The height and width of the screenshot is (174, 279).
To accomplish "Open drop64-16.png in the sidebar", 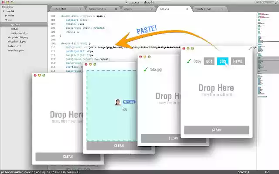I will point(17,42).
